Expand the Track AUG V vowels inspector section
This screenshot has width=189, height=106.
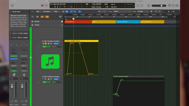click(x=11, y=38)
